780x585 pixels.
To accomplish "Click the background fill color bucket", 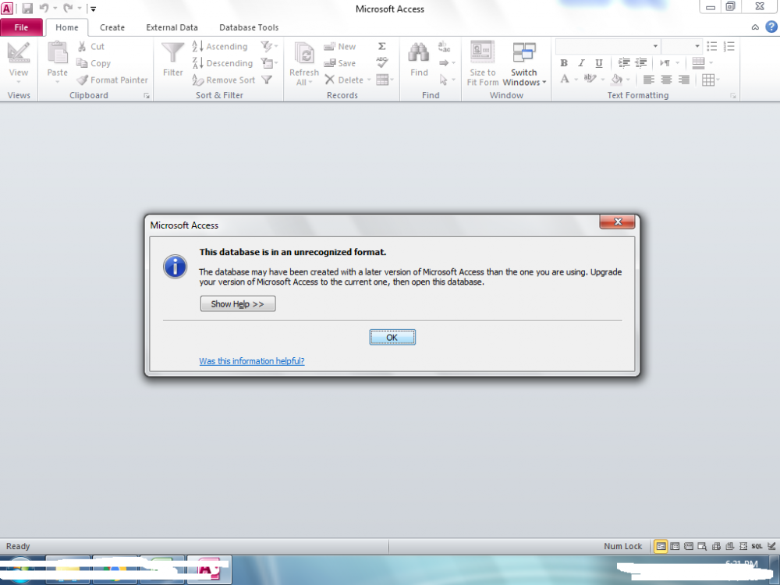I will click(617, 79).
